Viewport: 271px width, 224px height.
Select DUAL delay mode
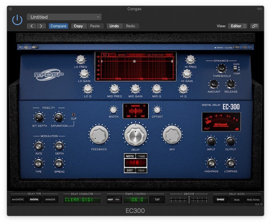point(237,200)
